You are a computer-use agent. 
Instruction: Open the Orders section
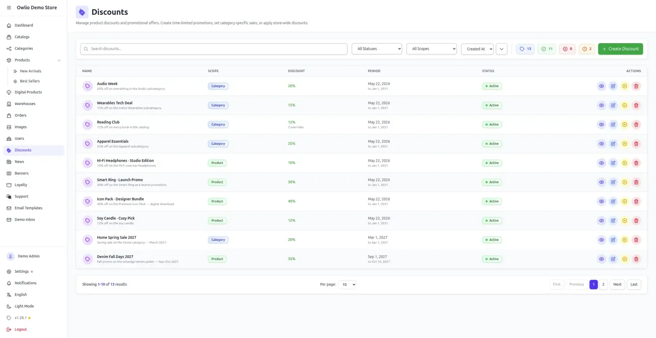[34, 115]
